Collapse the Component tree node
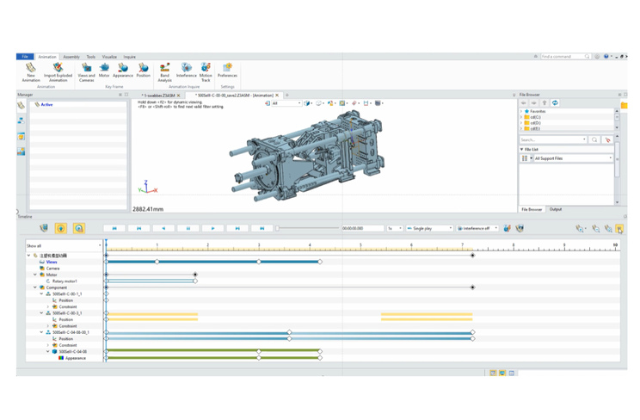 (36, 287)
